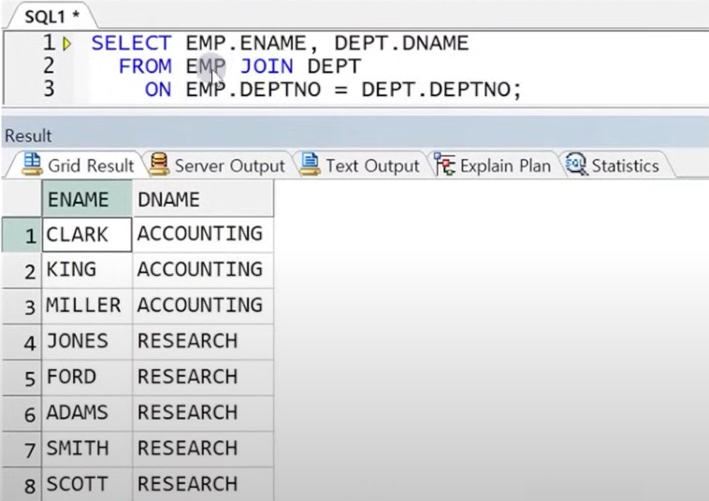
Task: Select row 4 using its row header
Action: pyautogui.click(x=22, y=341)
